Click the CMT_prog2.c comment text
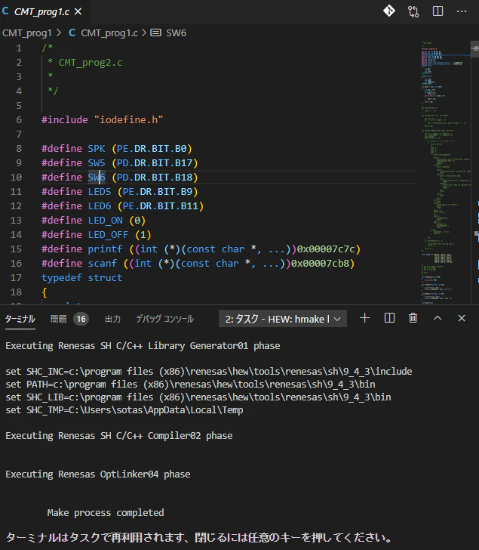The image size is (479, 550). pos(91,63)
